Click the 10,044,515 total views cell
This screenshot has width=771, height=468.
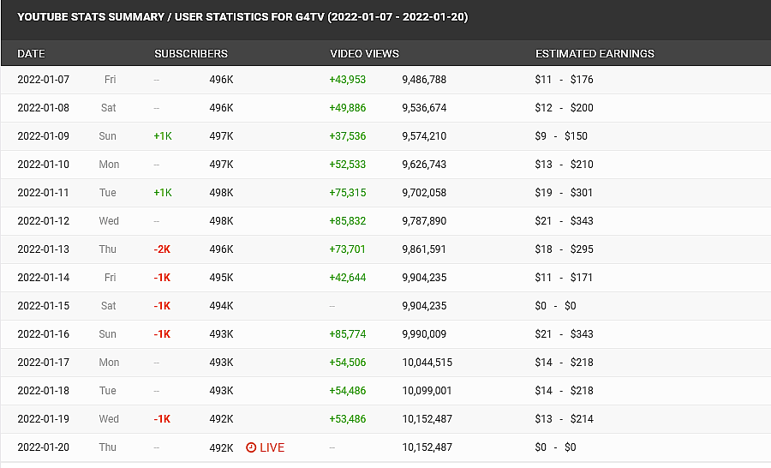click(427, 363)
